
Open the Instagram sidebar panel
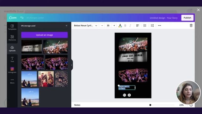click(x=12, y=70)
